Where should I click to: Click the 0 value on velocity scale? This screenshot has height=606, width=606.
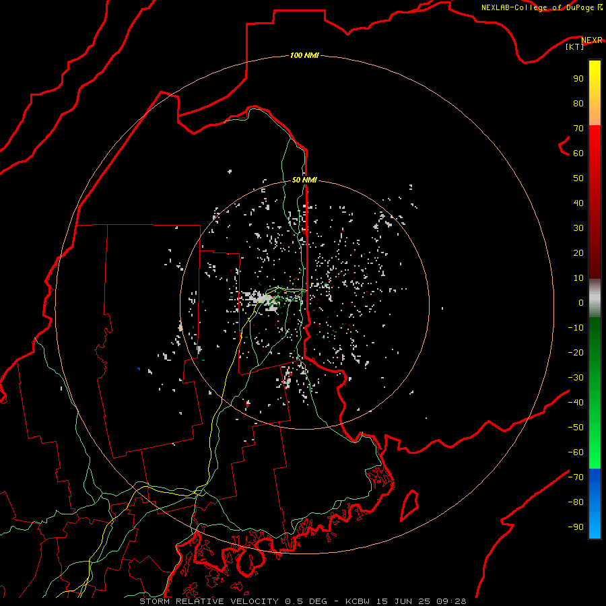coord(581,302)
